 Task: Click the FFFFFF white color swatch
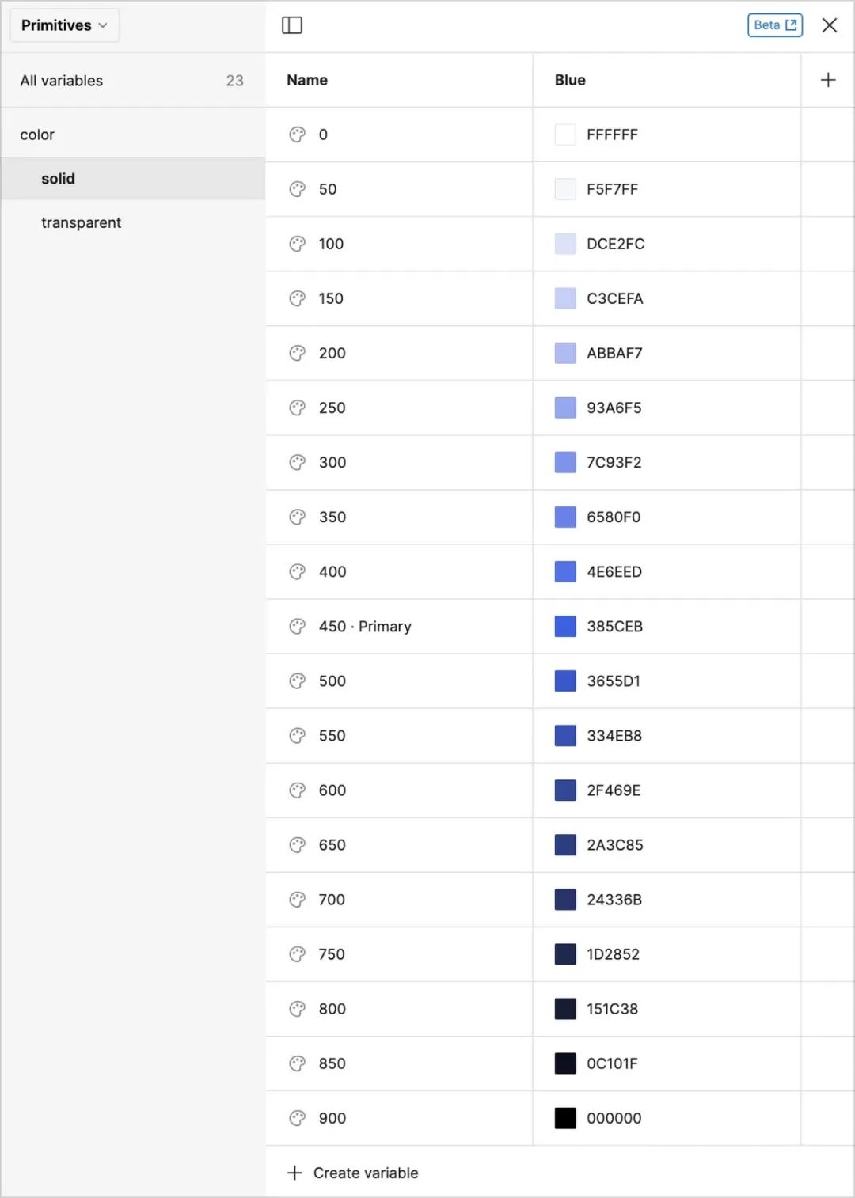[x=565, y=135]
